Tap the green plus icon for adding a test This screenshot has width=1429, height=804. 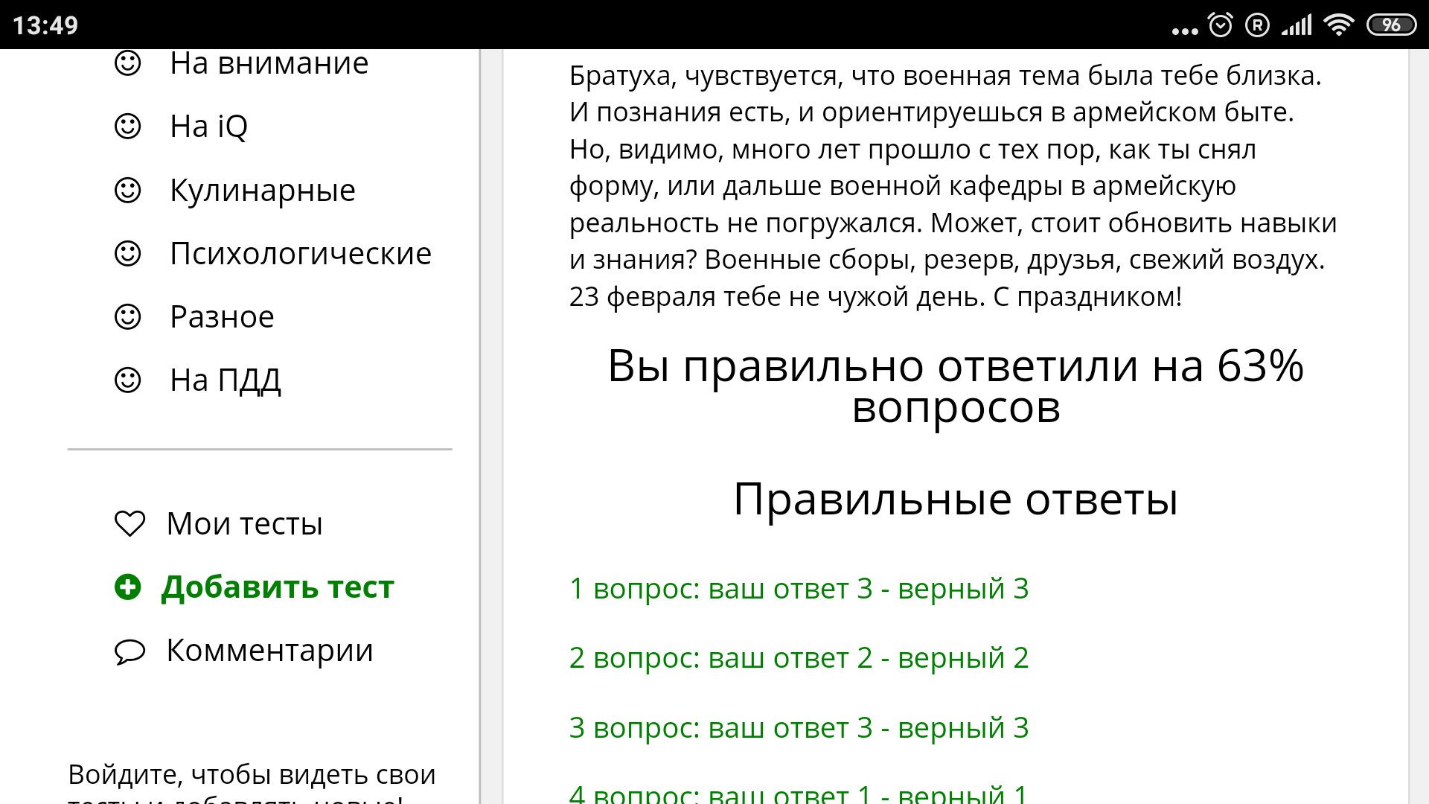tap(127, 587)
